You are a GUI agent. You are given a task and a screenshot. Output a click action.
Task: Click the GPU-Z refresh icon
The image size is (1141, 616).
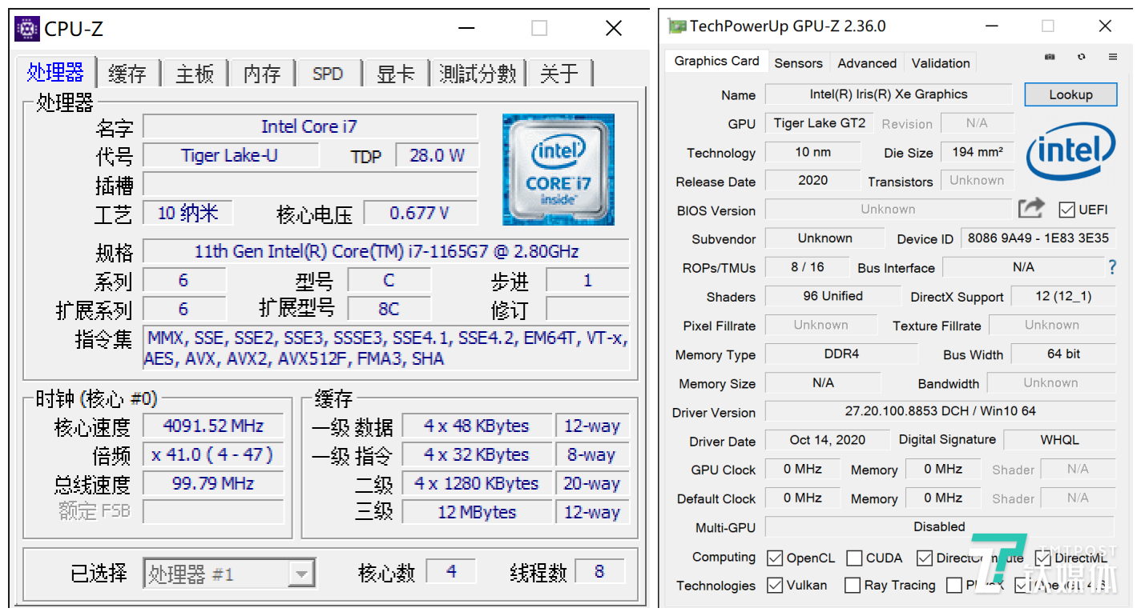click(x=1082, y=57)
